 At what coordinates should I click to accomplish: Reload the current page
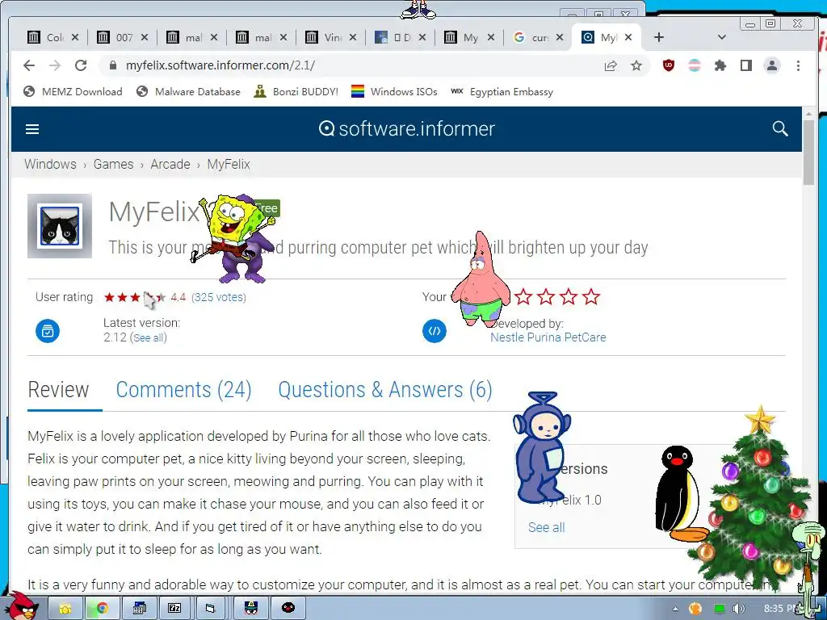click(x=81, y=65)
